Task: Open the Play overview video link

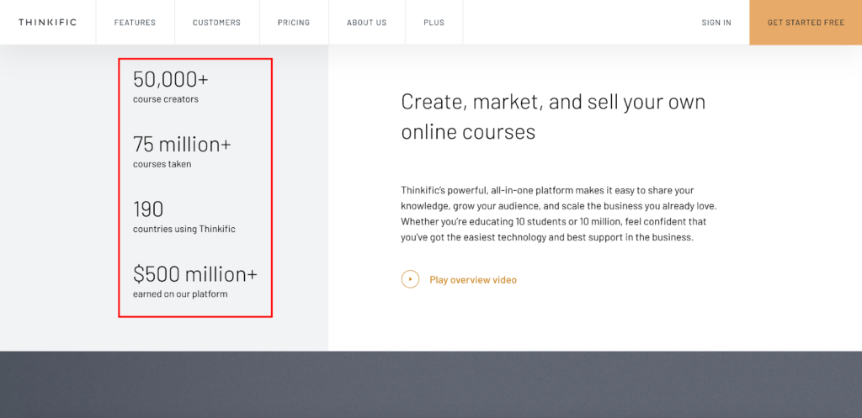Action: [473, 279]
